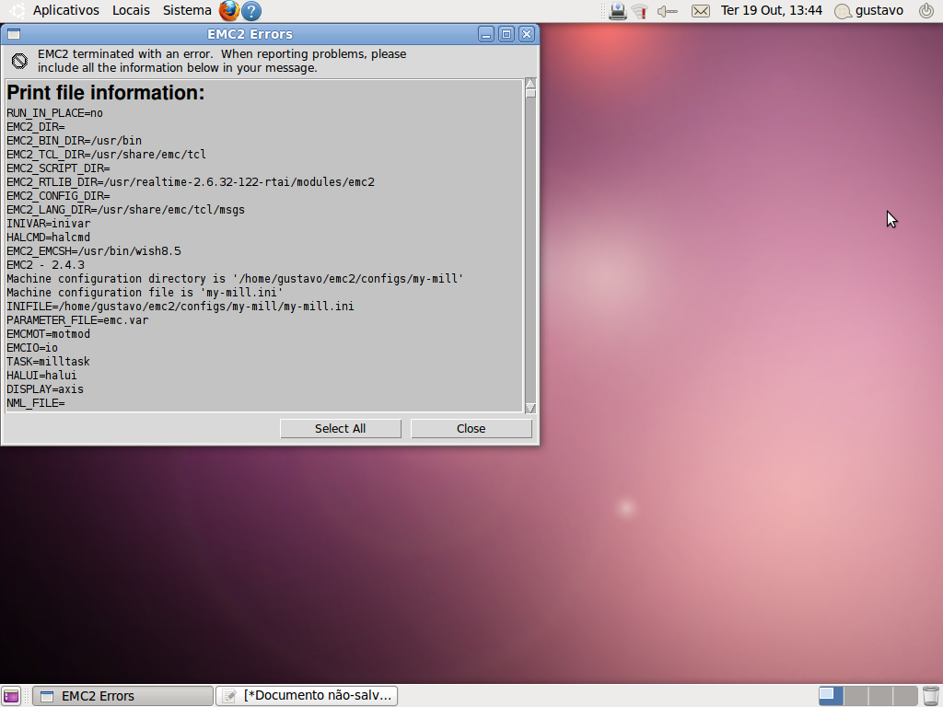Click the EMC2 Errors title bar text
This screenshot has height=707, width=943.
(250, 34)
